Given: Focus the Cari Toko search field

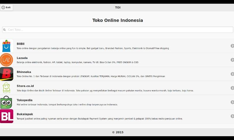Looking at the screenshot, I should pos(118,30).
